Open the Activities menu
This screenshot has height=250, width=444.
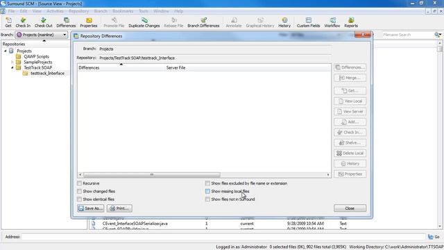pyautogui.click(x=55, y=11)
